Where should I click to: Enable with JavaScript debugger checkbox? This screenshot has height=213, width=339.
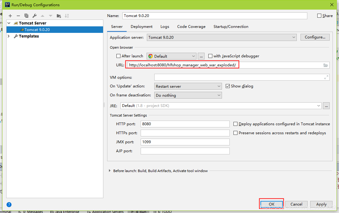210,56
